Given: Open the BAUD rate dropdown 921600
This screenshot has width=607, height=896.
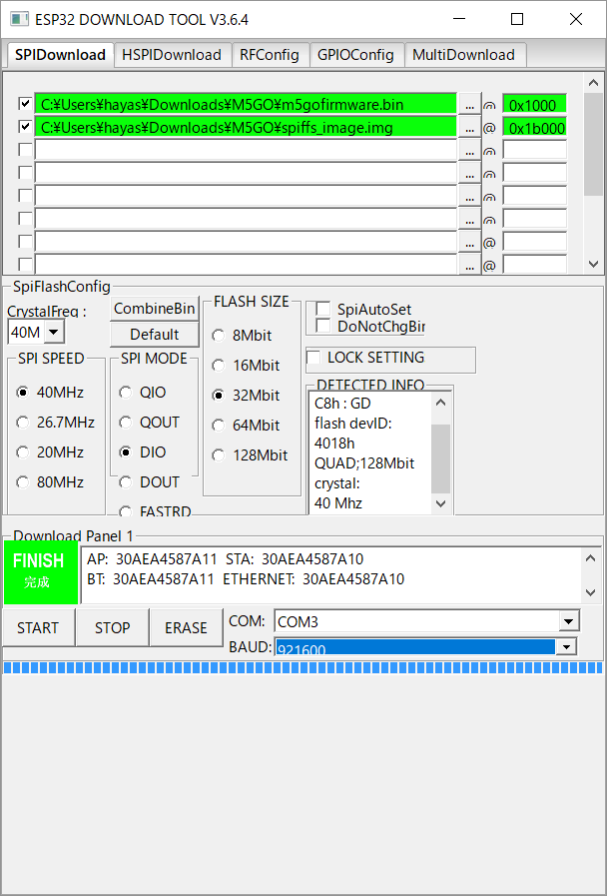Looking at the screenshot, I should pyautogui.click(x=565, y=647).
